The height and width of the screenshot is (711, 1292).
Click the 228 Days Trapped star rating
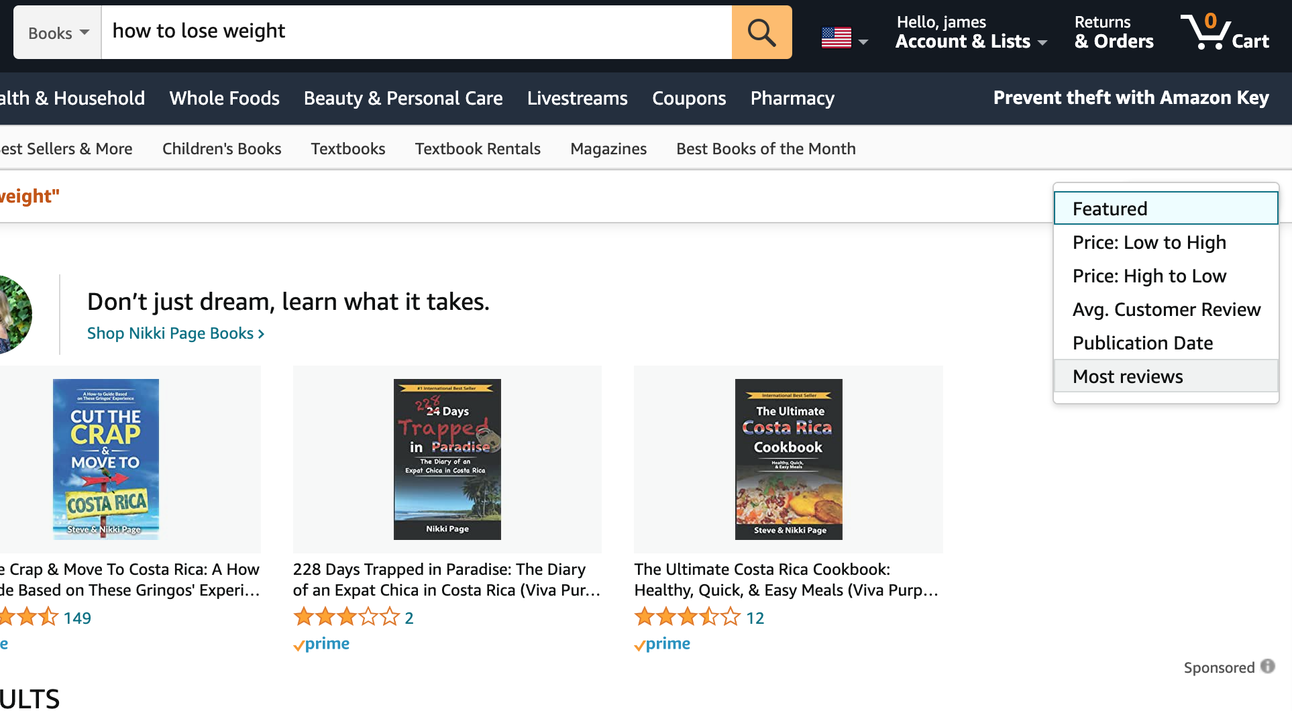[347, 617]
